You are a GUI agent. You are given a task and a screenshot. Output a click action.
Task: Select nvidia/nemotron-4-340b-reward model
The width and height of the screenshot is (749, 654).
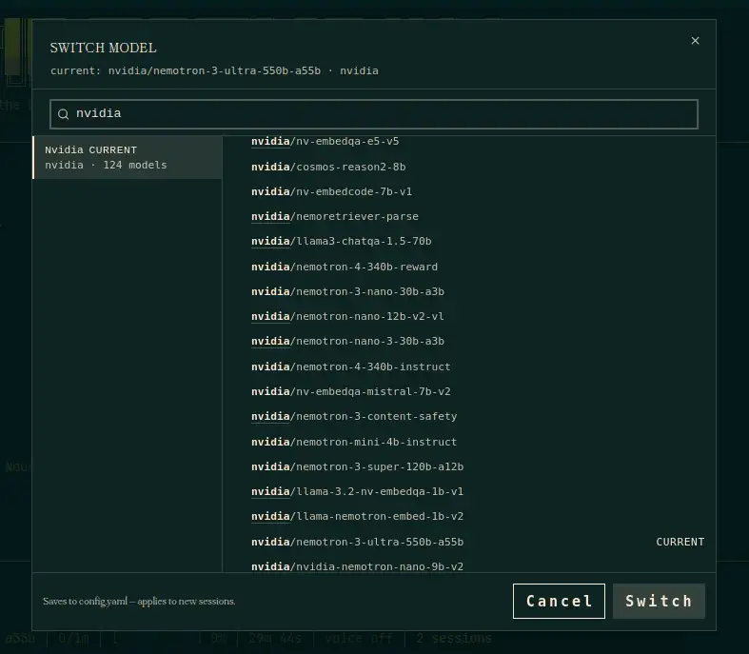click(470, 267)
